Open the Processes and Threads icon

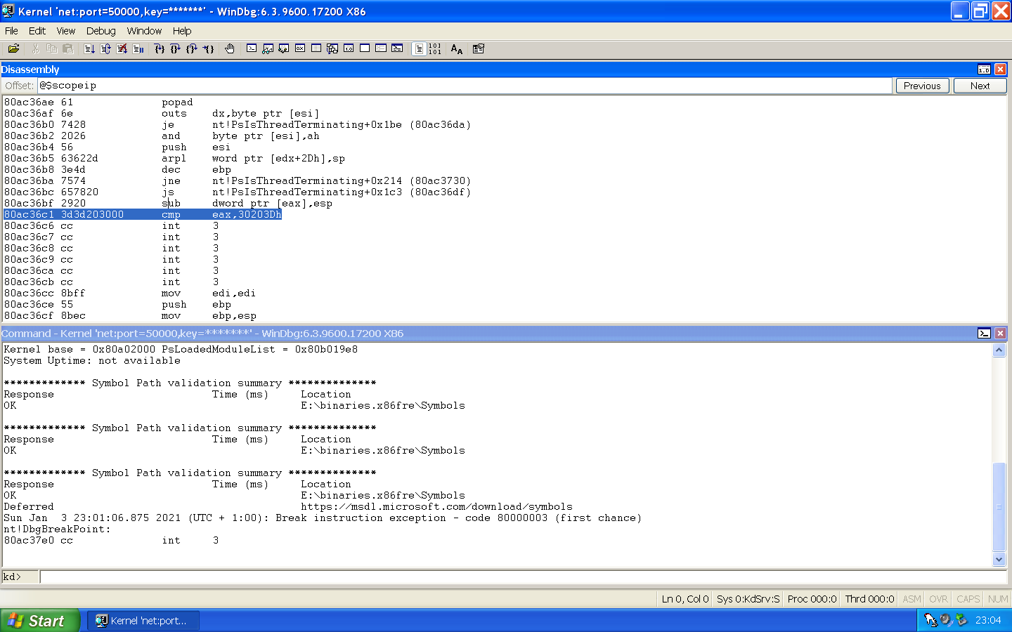pyautogui.click(x=381, y=48)
